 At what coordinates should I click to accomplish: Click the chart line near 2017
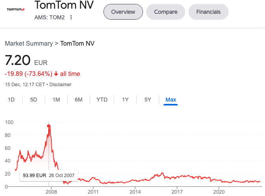[177, 177]
